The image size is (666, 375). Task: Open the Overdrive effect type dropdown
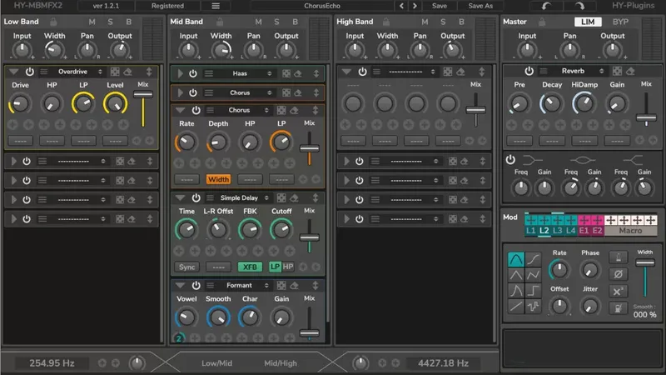(73, 72)
